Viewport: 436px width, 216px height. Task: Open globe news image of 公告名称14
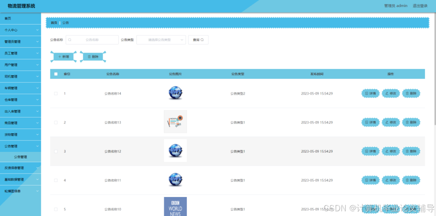(175, 93)
